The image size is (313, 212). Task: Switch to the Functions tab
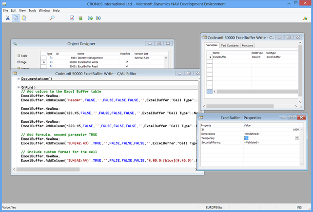(248, 45)
